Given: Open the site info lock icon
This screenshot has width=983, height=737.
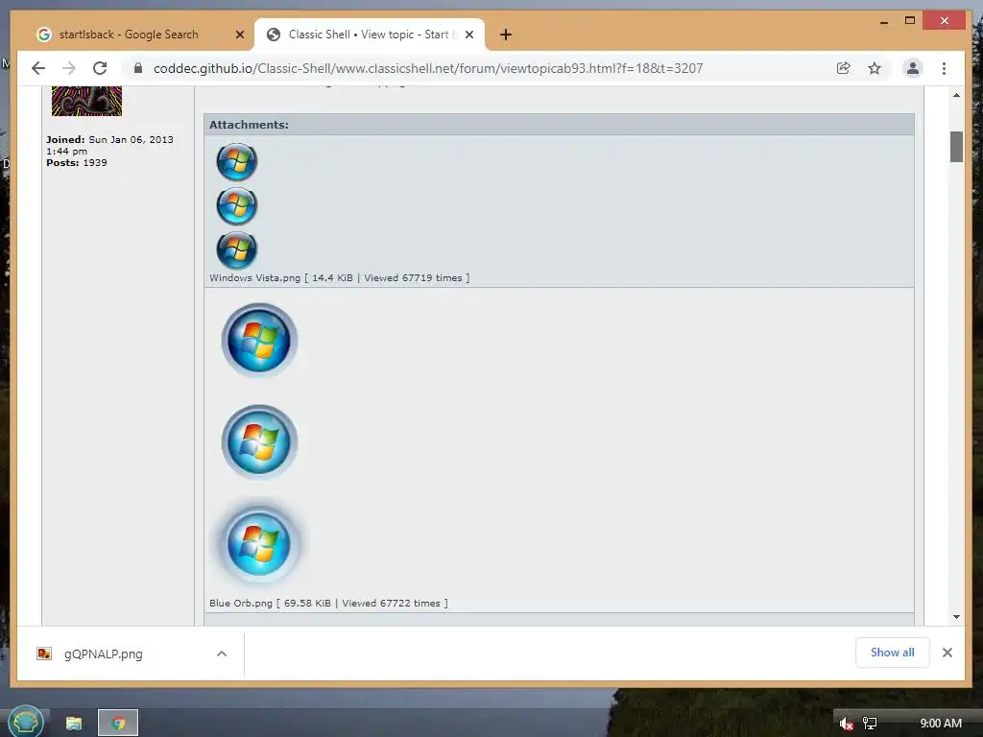Looking at the screenshot, I should tap(138, 68).
